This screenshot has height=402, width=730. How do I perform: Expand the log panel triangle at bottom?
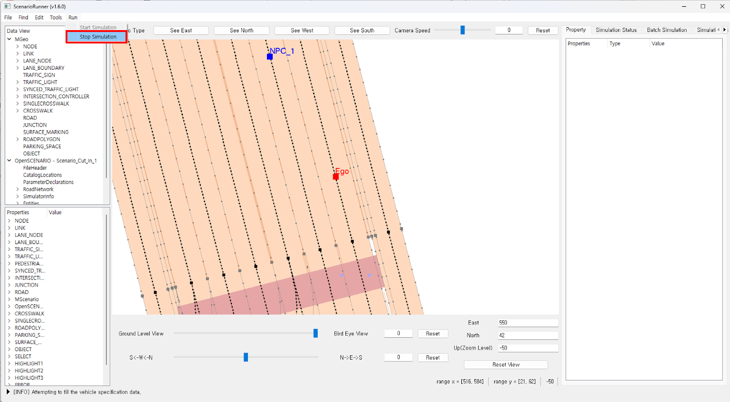click(x=8, y=392)
